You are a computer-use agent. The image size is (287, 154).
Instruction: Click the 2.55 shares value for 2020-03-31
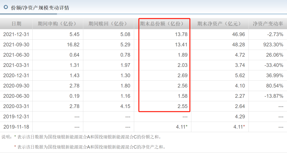183,106
